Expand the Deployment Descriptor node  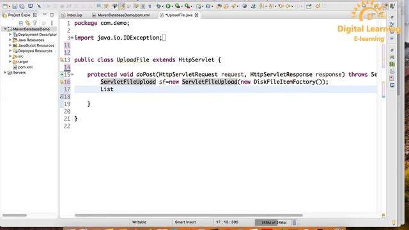pos(10,34)
